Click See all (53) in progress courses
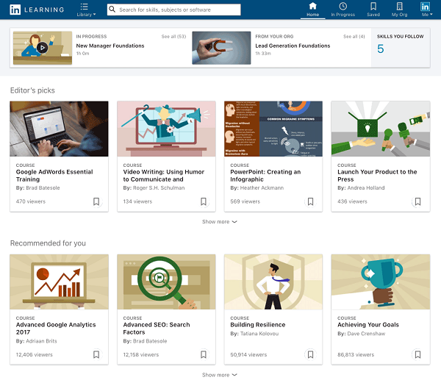 (173, 36)
